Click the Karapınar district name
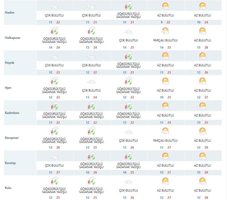 [12, 138]
